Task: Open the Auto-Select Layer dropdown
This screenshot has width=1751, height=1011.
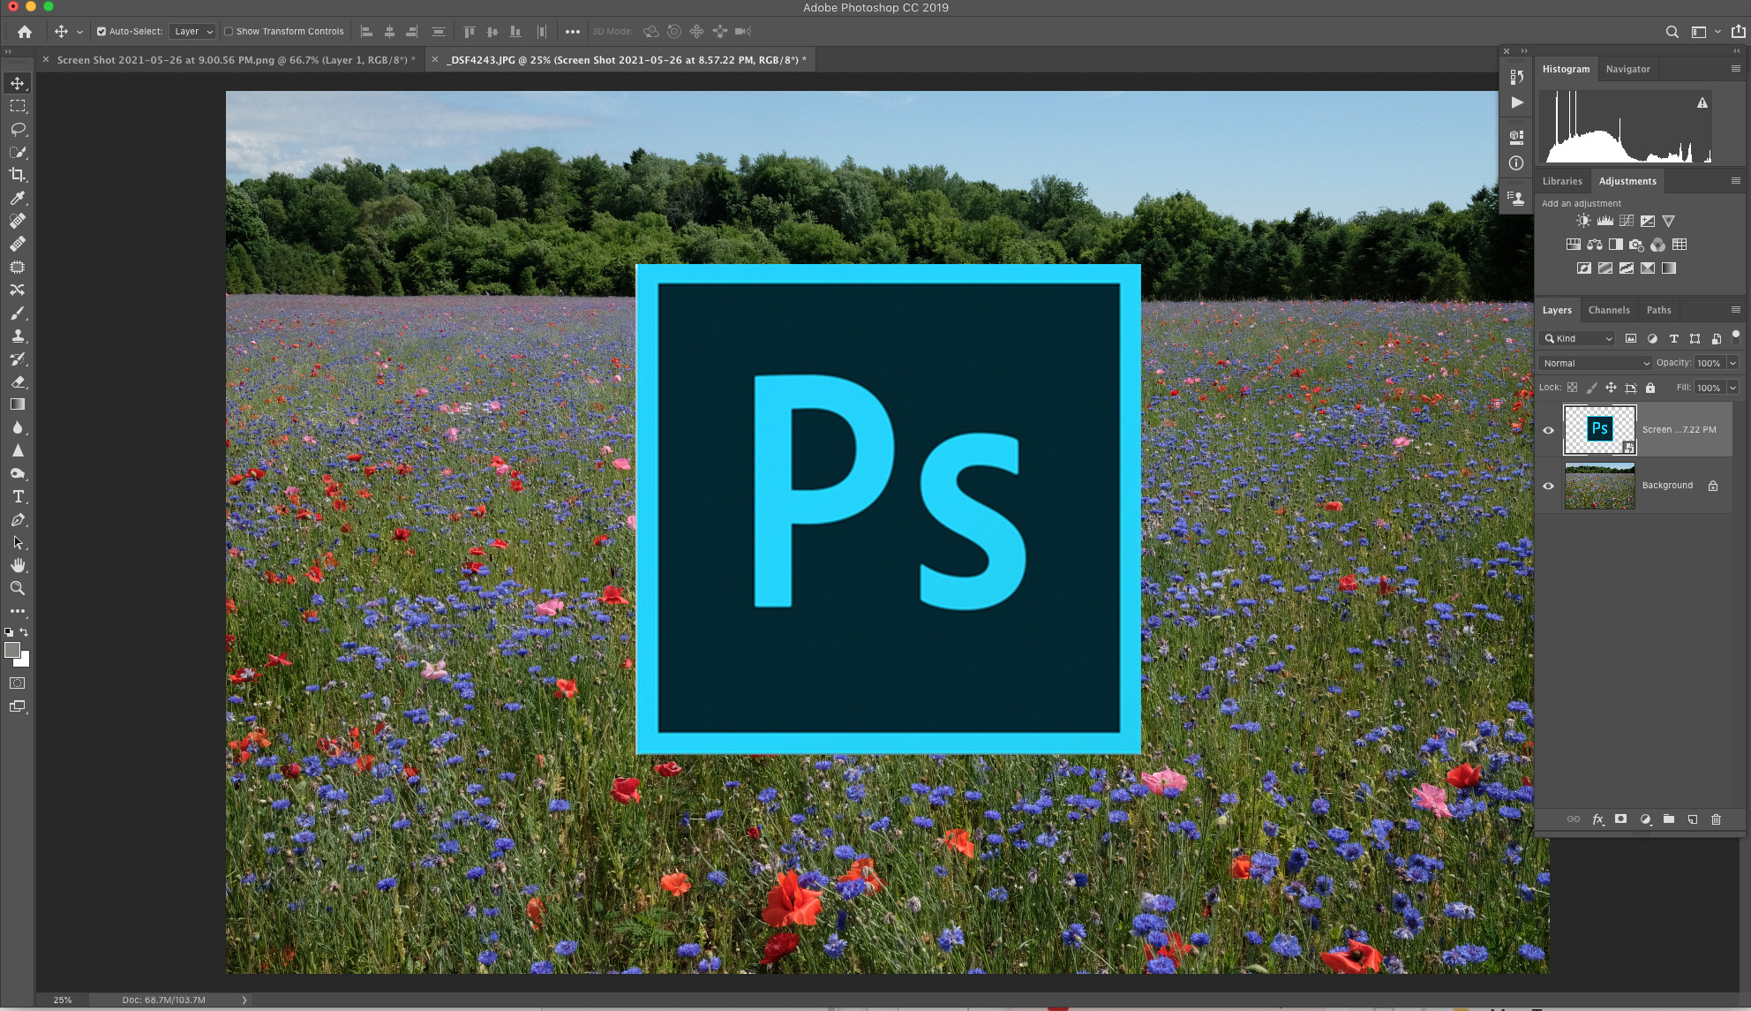Action: click(x=193, y=32)
